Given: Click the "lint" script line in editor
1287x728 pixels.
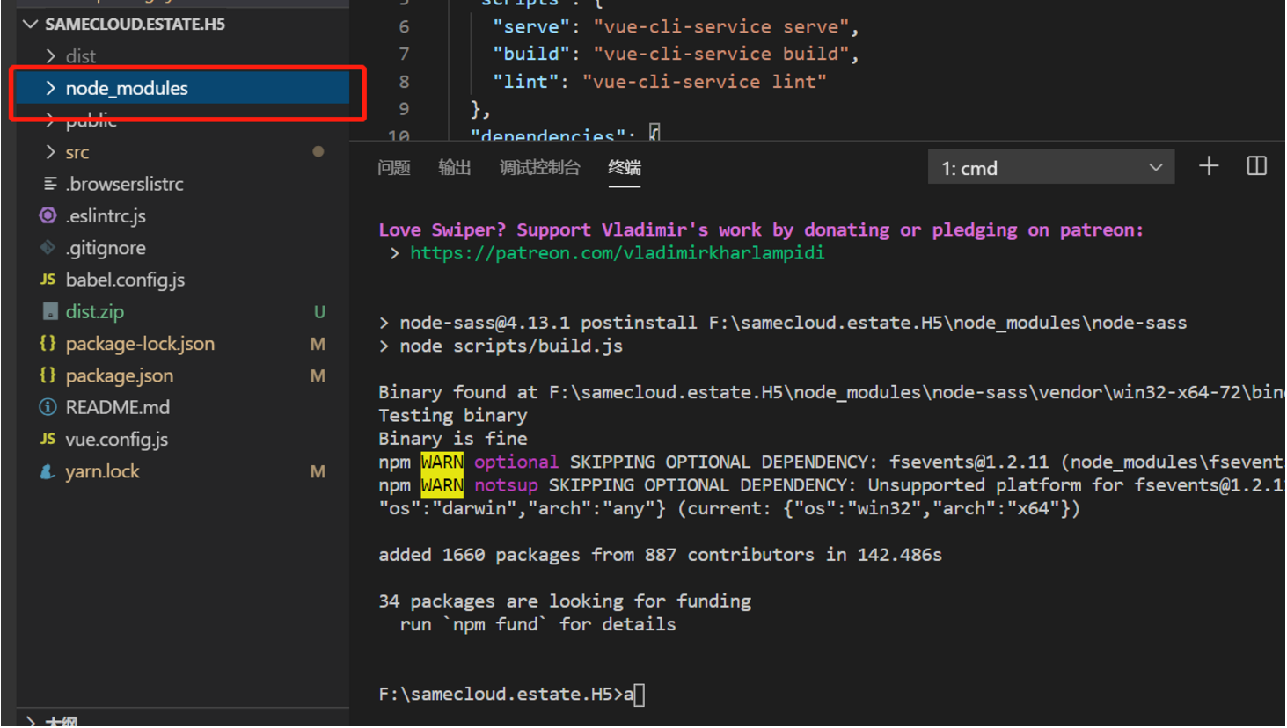Looking at the screenshot, I should [x=659, y=82].
